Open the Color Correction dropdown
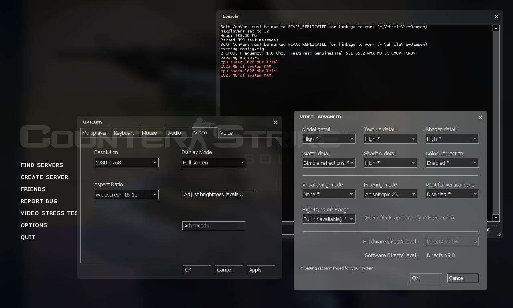 click(452, 163)
